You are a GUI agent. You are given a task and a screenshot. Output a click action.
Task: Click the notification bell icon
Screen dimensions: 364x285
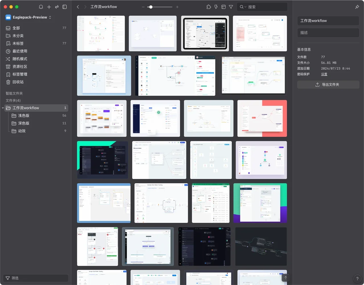[x=41, y=7]
